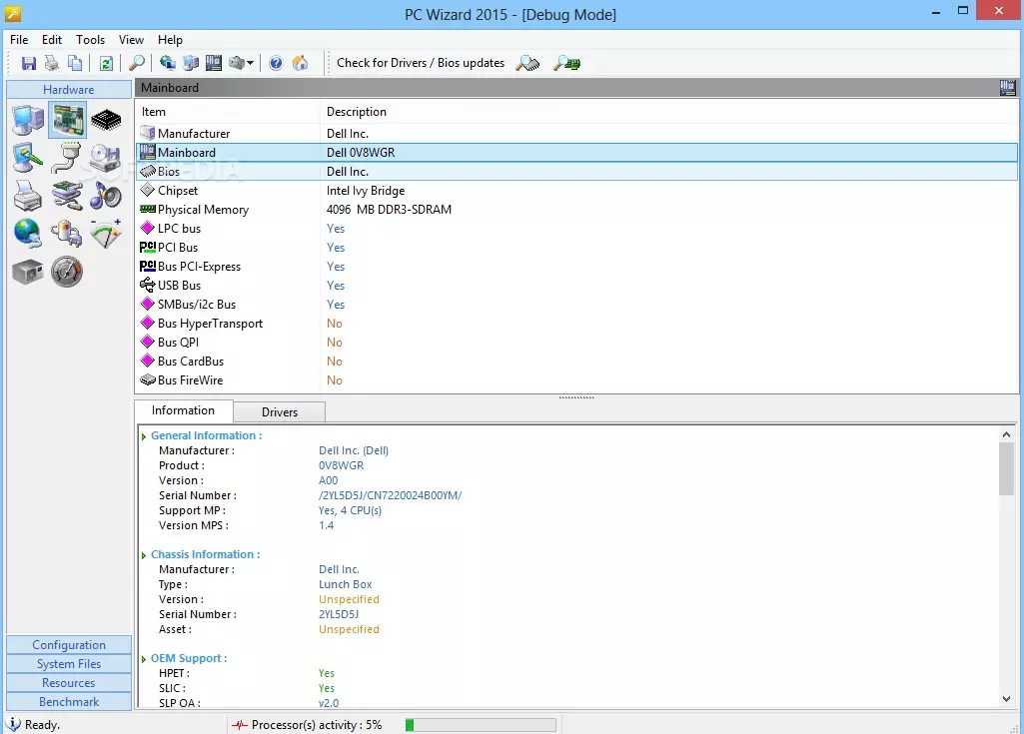
Task: Open the Voltage and temperature gauge icon
Action: [x=106, y=233]
